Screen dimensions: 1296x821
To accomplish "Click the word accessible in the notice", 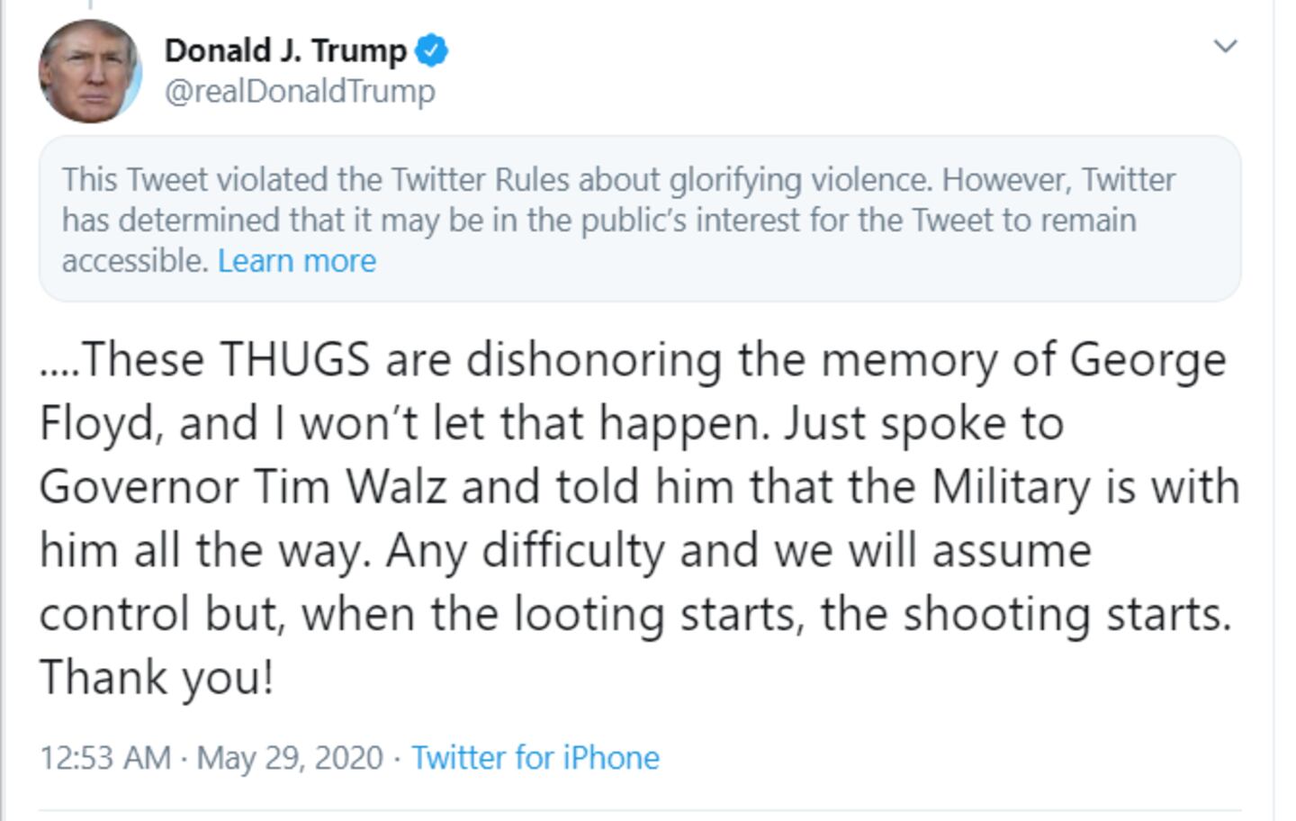I will coord(135,261).
